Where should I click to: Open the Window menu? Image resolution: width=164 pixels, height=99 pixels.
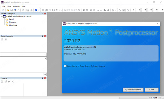(x=16, y=6)
